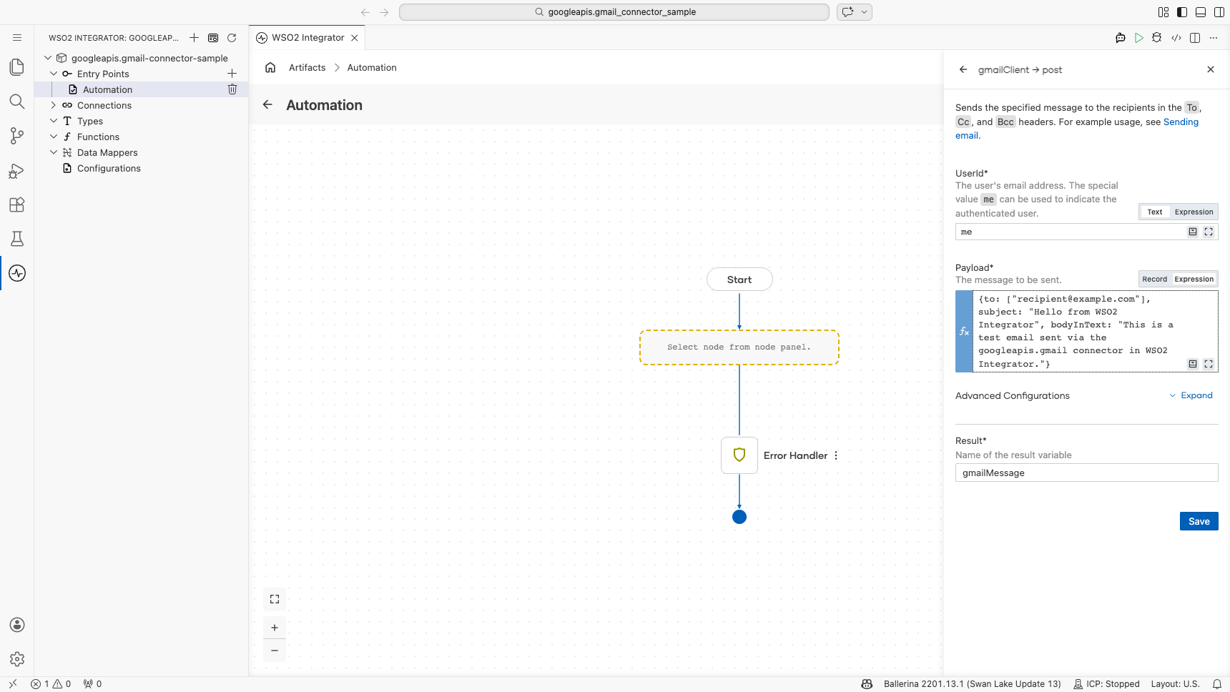Close the WSO2 Integrator tab
Viewport: 1230px width, 692px height.
(355, 38)
